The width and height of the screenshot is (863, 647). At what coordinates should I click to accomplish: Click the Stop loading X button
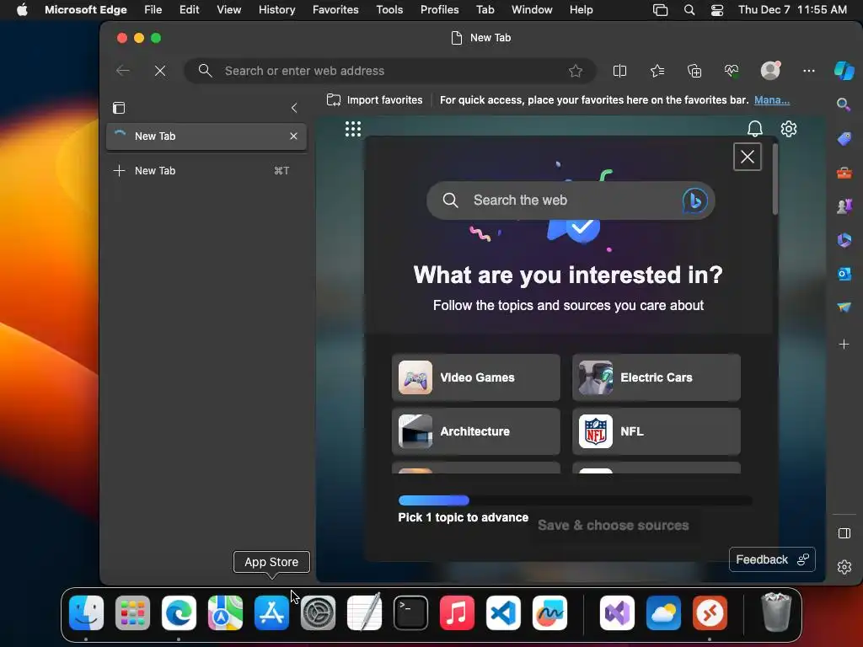point(160,71)
